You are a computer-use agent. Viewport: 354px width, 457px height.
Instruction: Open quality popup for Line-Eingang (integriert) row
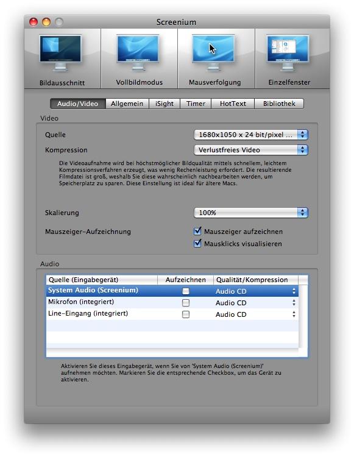click(x=256, y=314)
